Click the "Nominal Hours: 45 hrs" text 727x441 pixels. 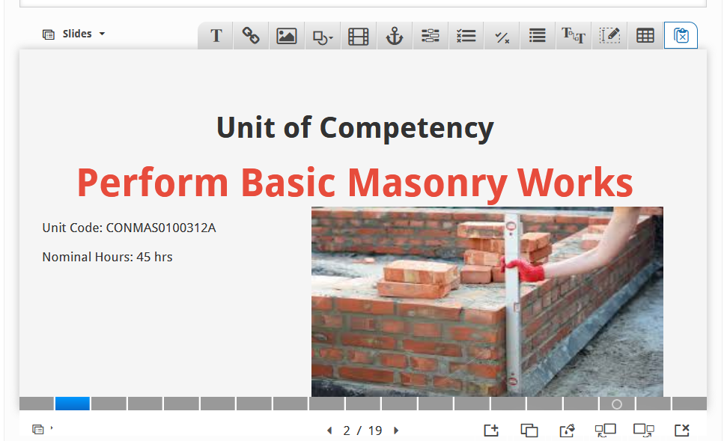coord(107,257)
